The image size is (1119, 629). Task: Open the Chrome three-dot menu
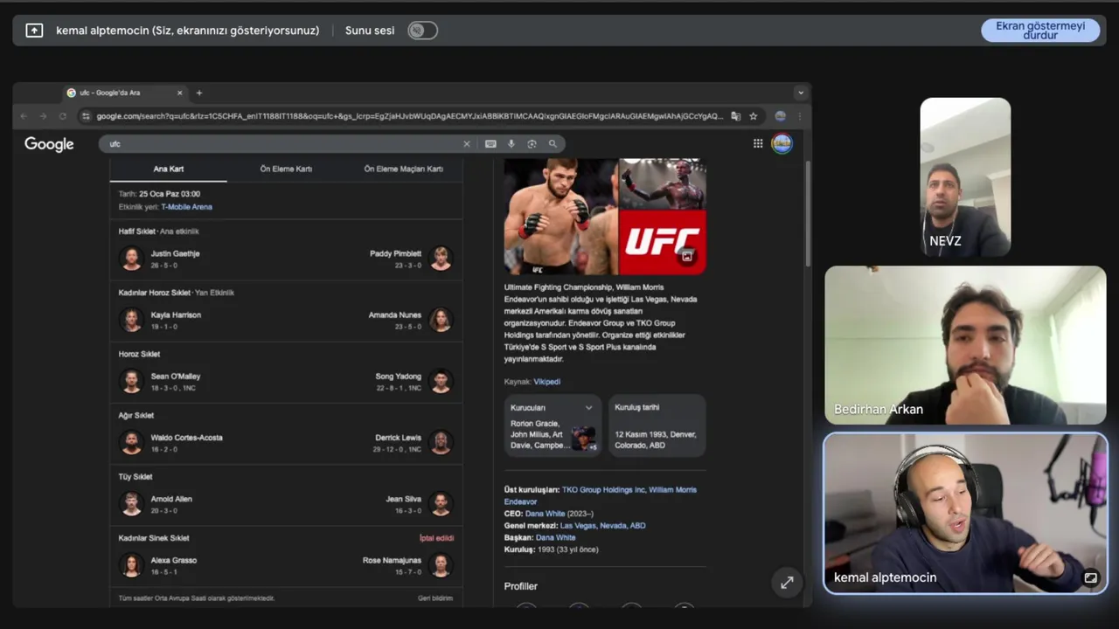[799, 116]
